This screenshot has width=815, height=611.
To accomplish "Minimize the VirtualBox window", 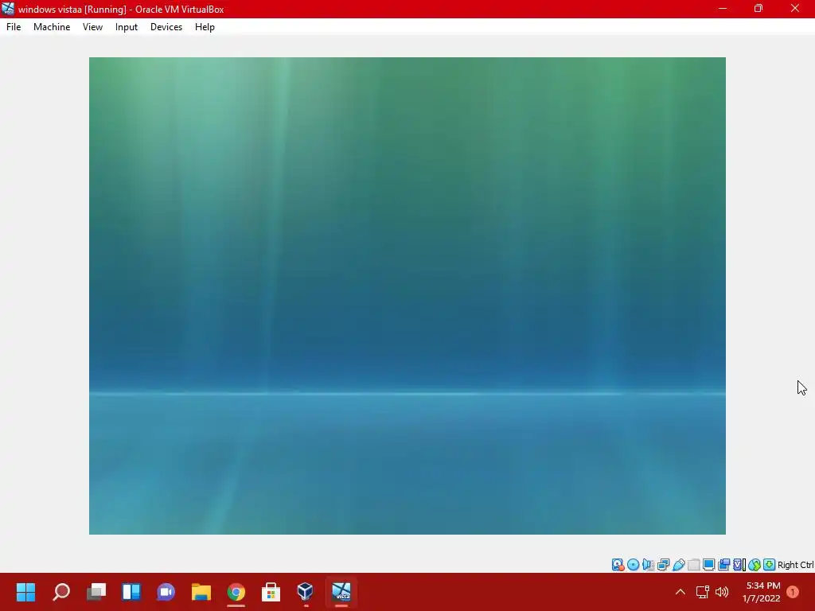I will coord(723,8).
